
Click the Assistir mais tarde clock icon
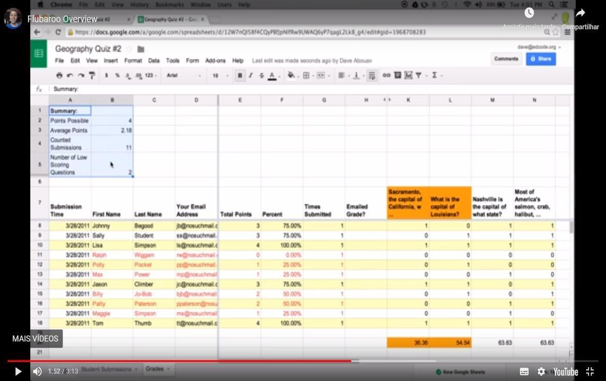[x=529, y=13]
